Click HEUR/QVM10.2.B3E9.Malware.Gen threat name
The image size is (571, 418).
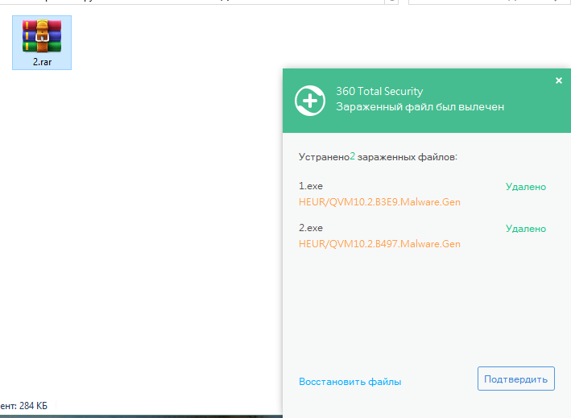[x=379, y=202]
